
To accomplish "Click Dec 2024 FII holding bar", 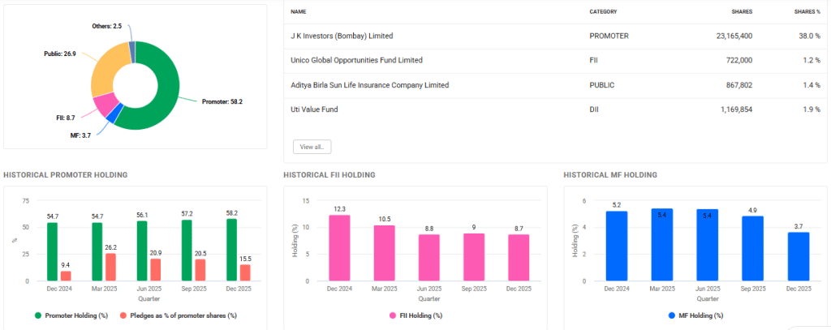I will coord(339,248).
